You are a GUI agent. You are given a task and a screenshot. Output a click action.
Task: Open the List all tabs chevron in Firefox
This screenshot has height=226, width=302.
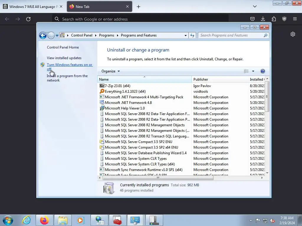point(255,6)
